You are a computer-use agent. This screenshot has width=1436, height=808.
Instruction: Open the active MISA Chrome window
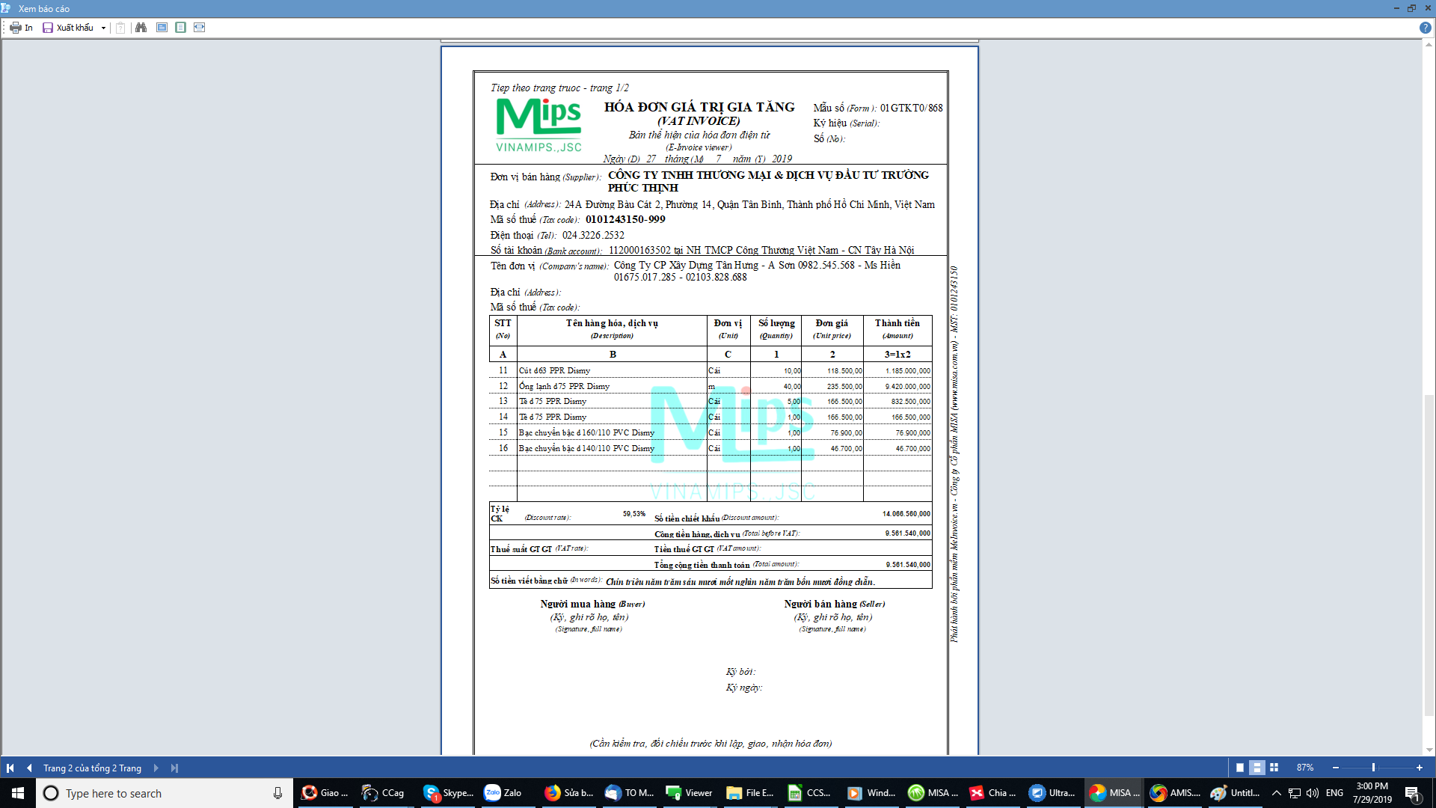1114,793
